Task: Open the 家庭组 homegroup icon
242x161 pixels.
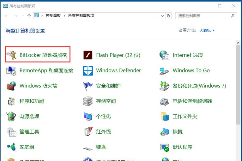Action: 11,147
